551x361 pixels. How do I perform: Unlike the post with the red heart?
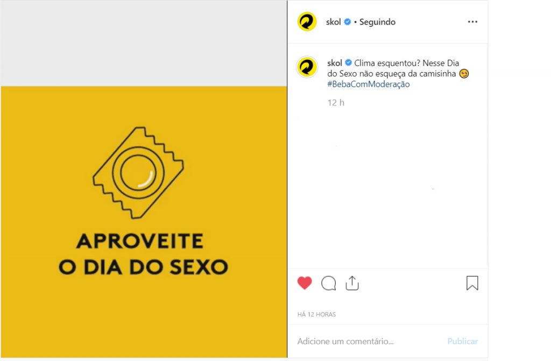tap(305, 283)
